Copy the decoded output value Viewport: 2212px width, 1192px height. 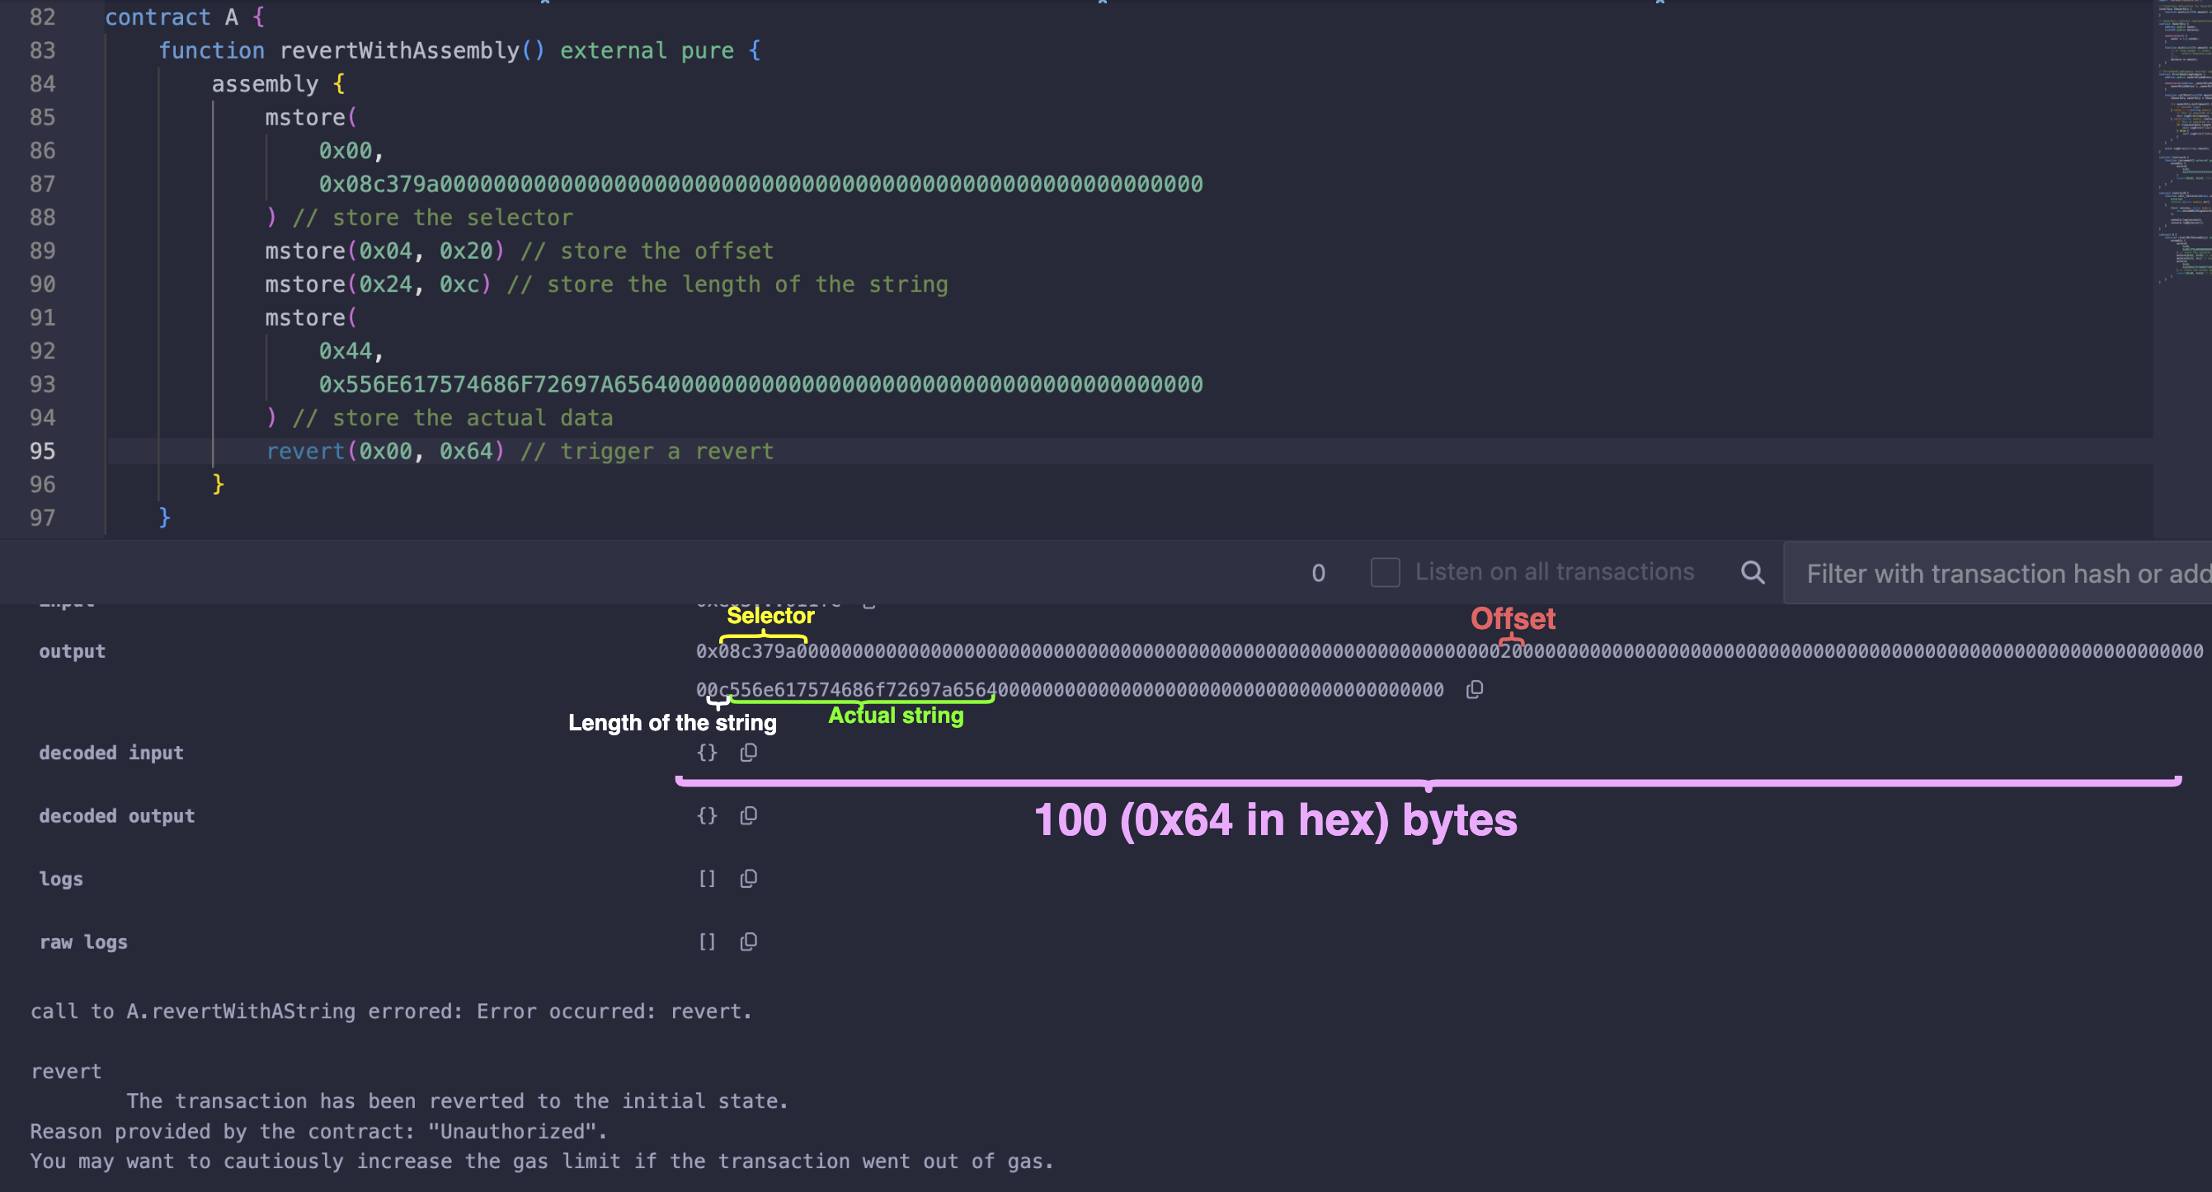[x=748, y=815]
